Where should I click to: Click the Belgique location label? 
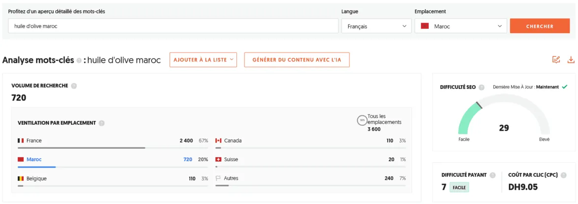(36, 178)
